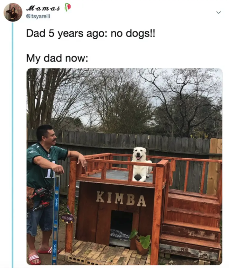Click the red sandals in the photo
This screenshot has height=268, width=229.
coord(41,256)
